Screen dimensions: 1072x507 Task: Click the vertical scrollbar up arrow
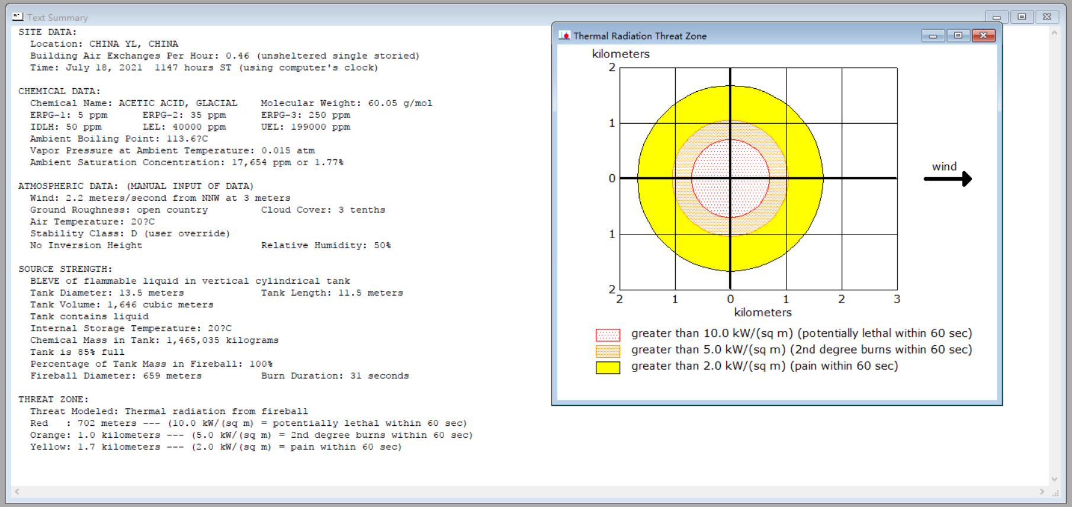1054,33
